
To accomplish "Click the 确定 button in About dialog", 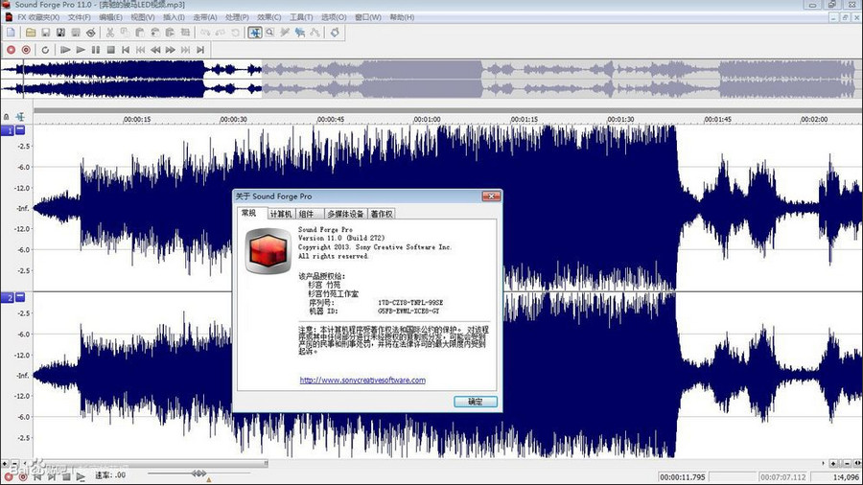I will click(x=475, y=402).
